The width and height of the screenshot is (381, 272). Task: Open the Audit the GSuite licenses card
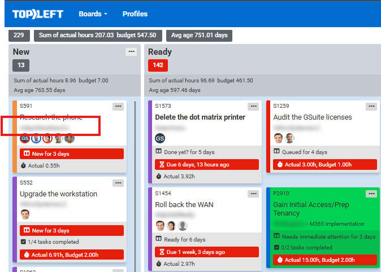point(312,117)
